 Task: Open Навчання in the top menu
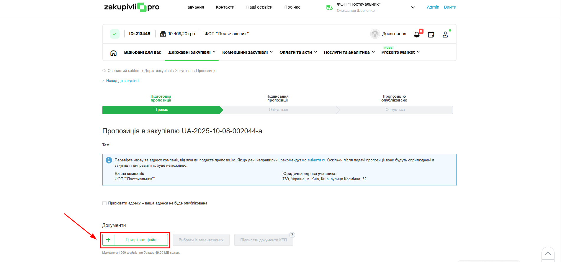pos(194,7)
